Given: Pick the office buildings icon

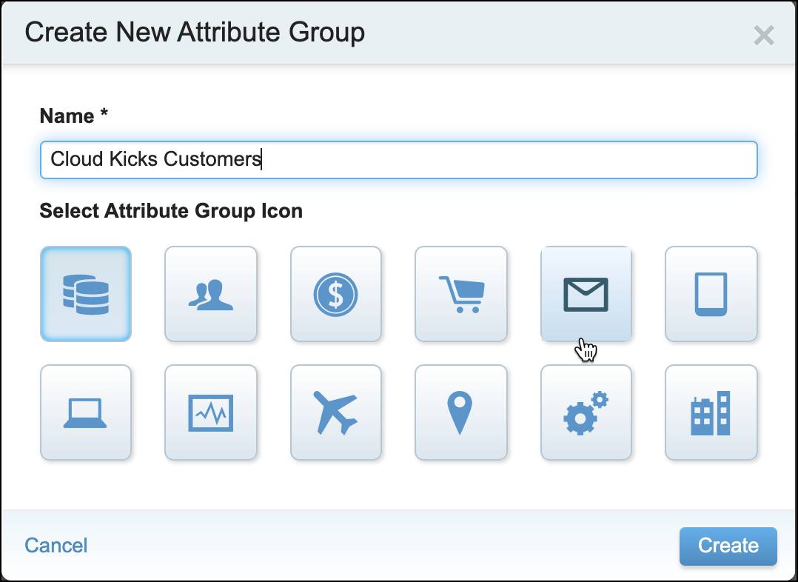Looking at the screenshot, I should (711, 412).
